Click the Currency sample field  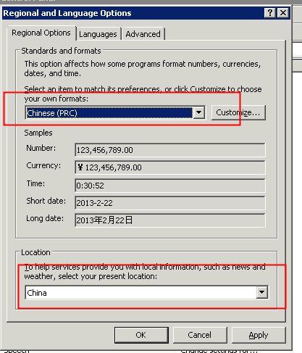click(170, 167)
